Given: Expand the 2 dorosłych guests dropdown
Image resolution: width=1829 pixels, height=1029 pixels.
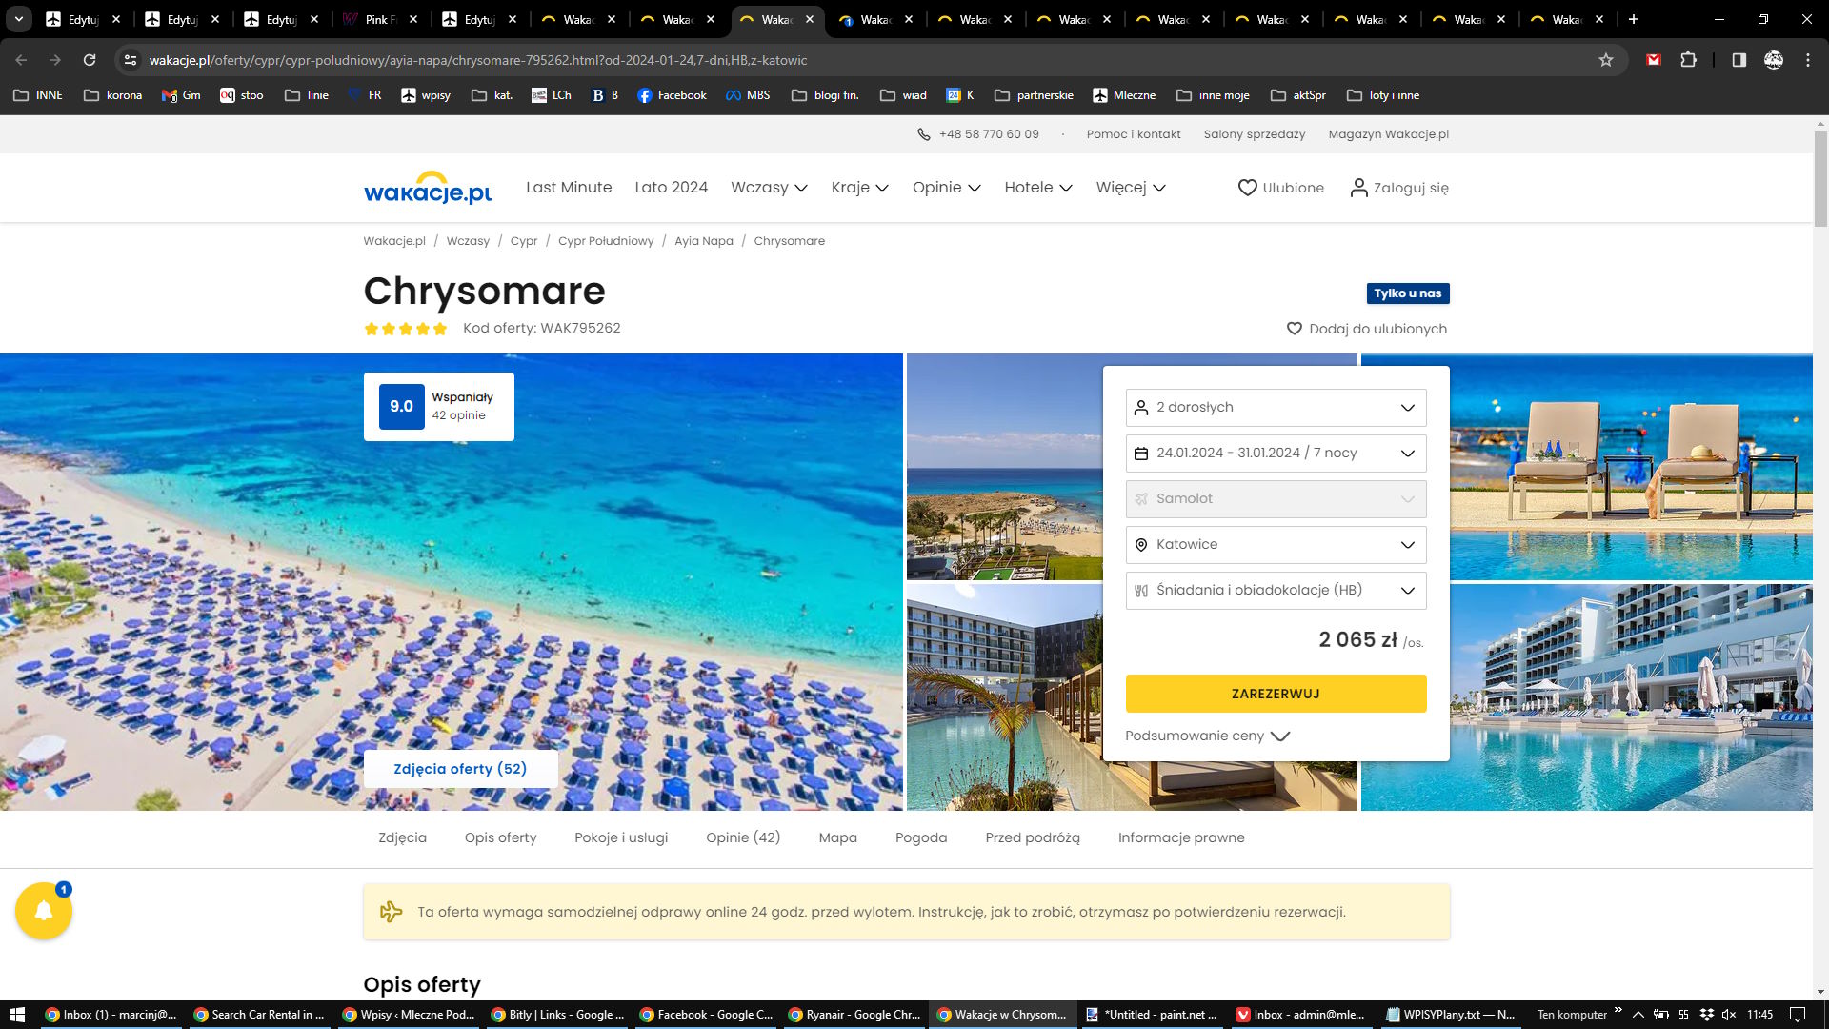Looking at the screenshot, I should [x=1276, y=408].
